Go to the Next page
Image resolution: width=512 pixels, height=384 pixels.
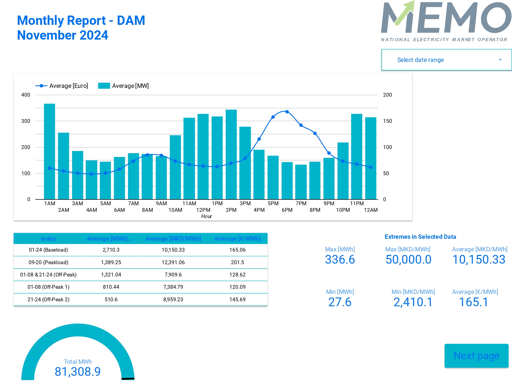point(476,356)
